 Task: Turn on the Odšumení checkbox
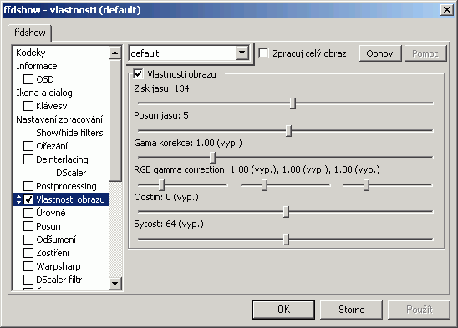point(28,240)
